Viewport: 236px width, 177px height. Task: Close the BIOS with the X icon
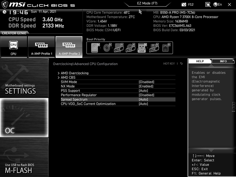tap(229, 5)
